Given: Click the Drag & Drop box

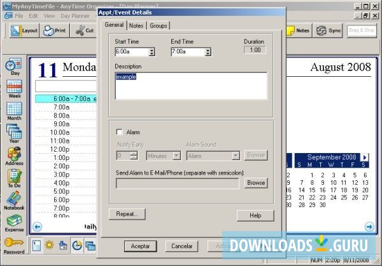Looking at the screenshot, I should 362,30.
